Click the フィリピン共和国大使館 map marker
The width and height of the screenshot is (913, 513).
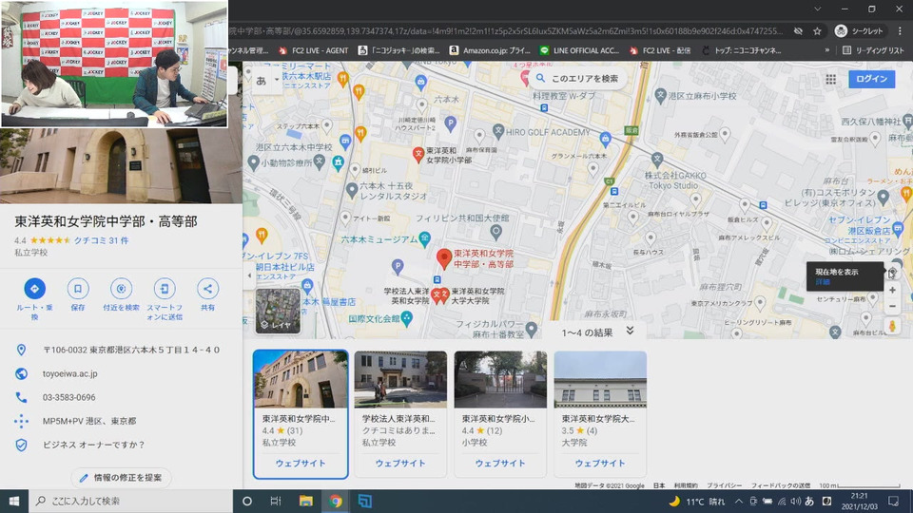(495, 233)
